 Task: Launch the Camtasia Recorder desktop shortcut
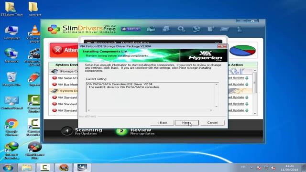pyautogui.click(x=34, y=127)
